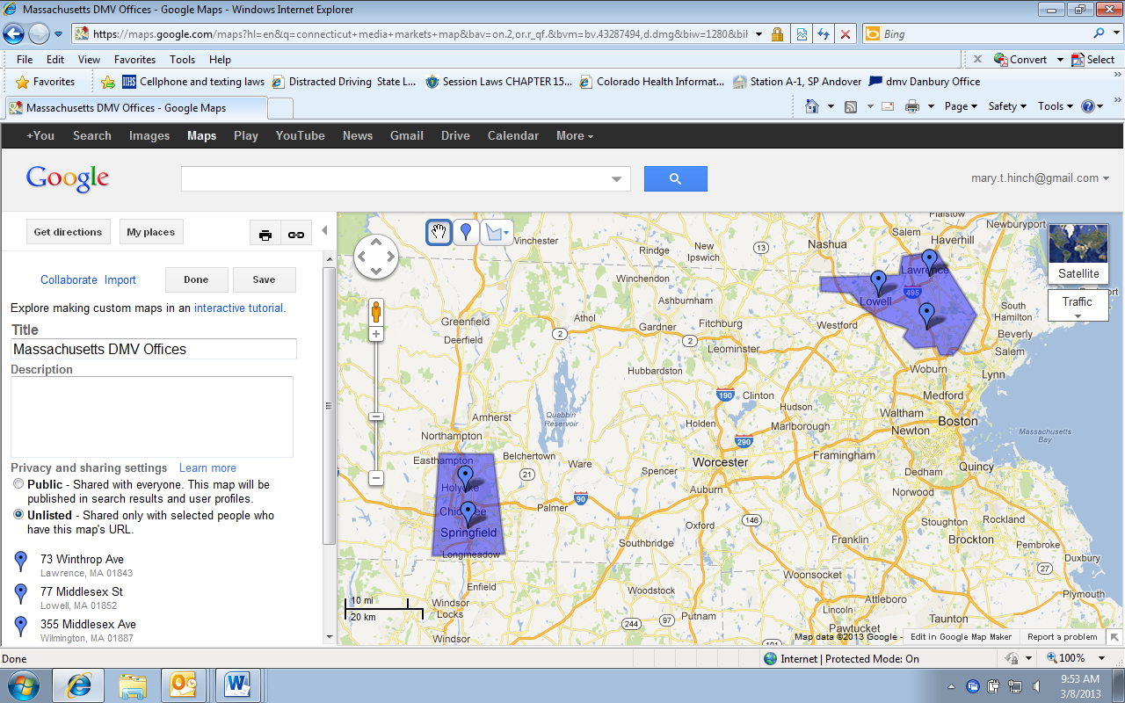Click the map Title input field
This screenshot has width=1125, height=703.
[x=154, y=349]
